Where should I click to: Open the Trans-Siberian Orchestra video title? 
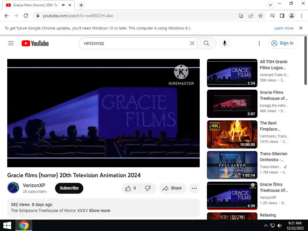coord(273,156)
